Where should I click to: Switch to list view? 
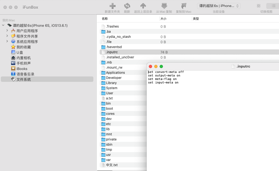tap(274, 6)
